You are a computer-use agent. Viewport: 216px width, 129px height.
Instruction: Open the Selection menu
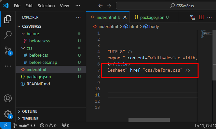coord(46,6)
